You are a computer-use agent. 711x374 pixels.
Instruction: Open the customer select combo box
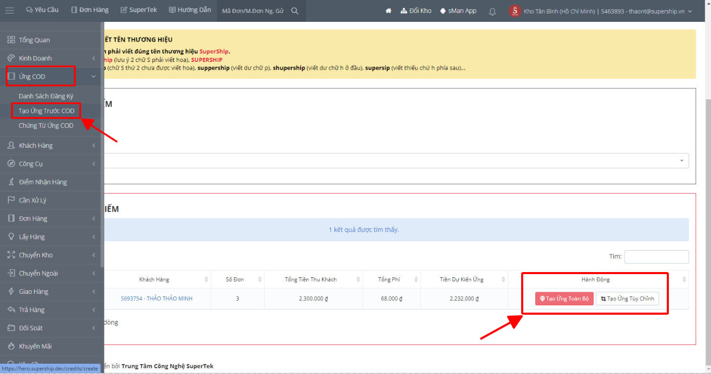pyautogui.click(x=396, y=161)
